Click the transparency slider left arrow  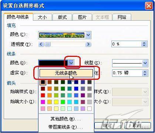click(41, 44)
